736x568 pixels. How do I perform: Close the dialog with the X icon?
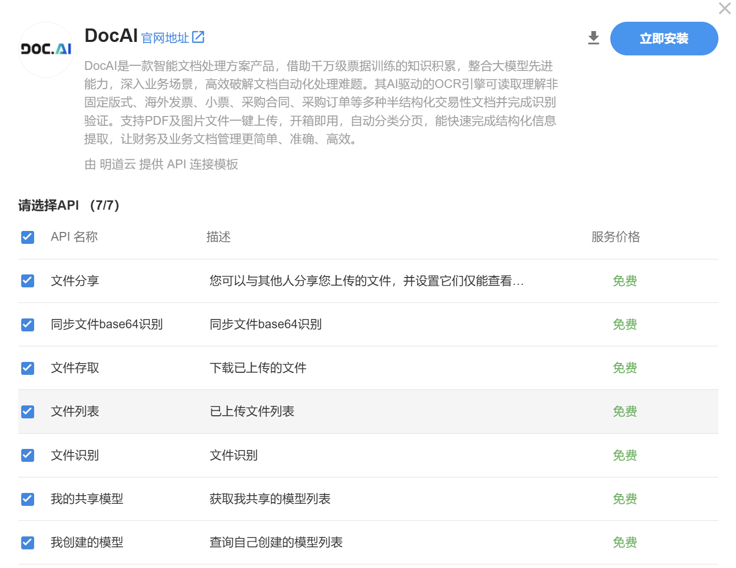click(725, 8)
